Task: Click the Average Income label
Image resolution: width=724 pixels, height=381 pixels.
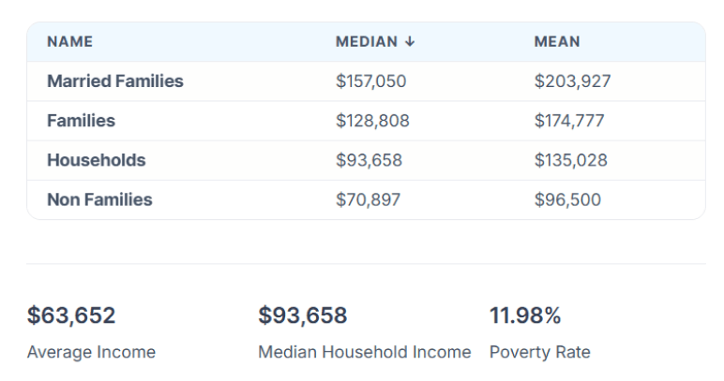Action: pos(91,352)
